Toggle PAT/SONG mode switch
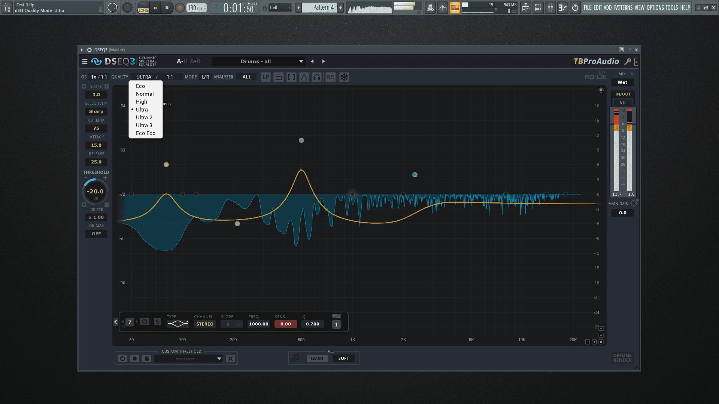 143,7
